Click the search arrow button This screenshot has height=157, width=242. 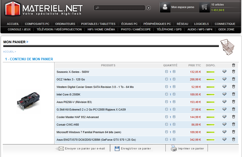[x=149, y=8]
